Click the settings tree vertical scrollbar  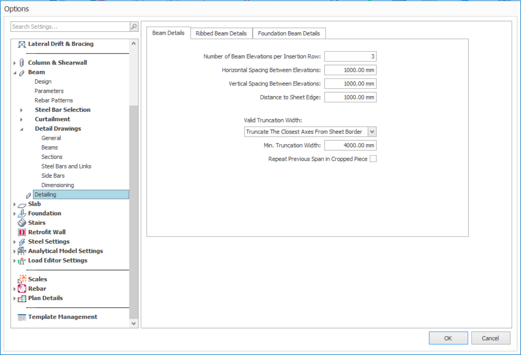pos(133,209)
